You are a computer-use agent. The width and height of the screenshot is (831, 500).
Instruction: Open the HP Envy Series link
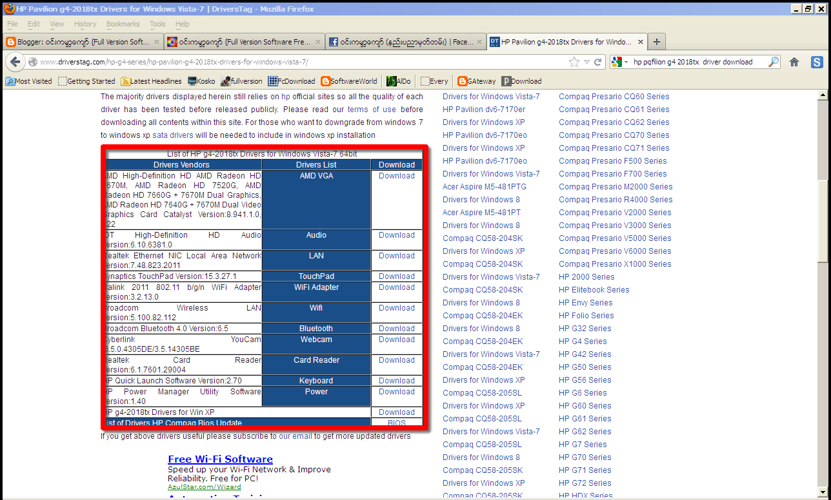[x=586, y=303]
